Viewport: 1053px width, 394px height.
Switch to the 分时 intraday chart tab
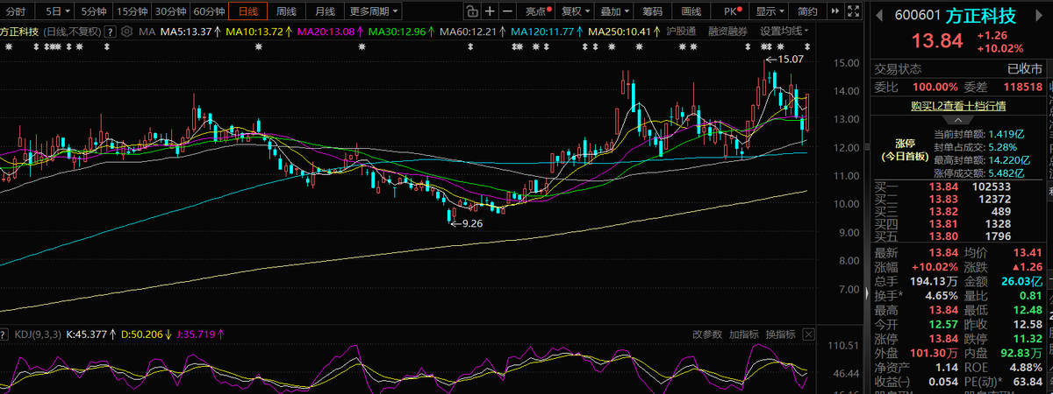(x=17, y=11)
